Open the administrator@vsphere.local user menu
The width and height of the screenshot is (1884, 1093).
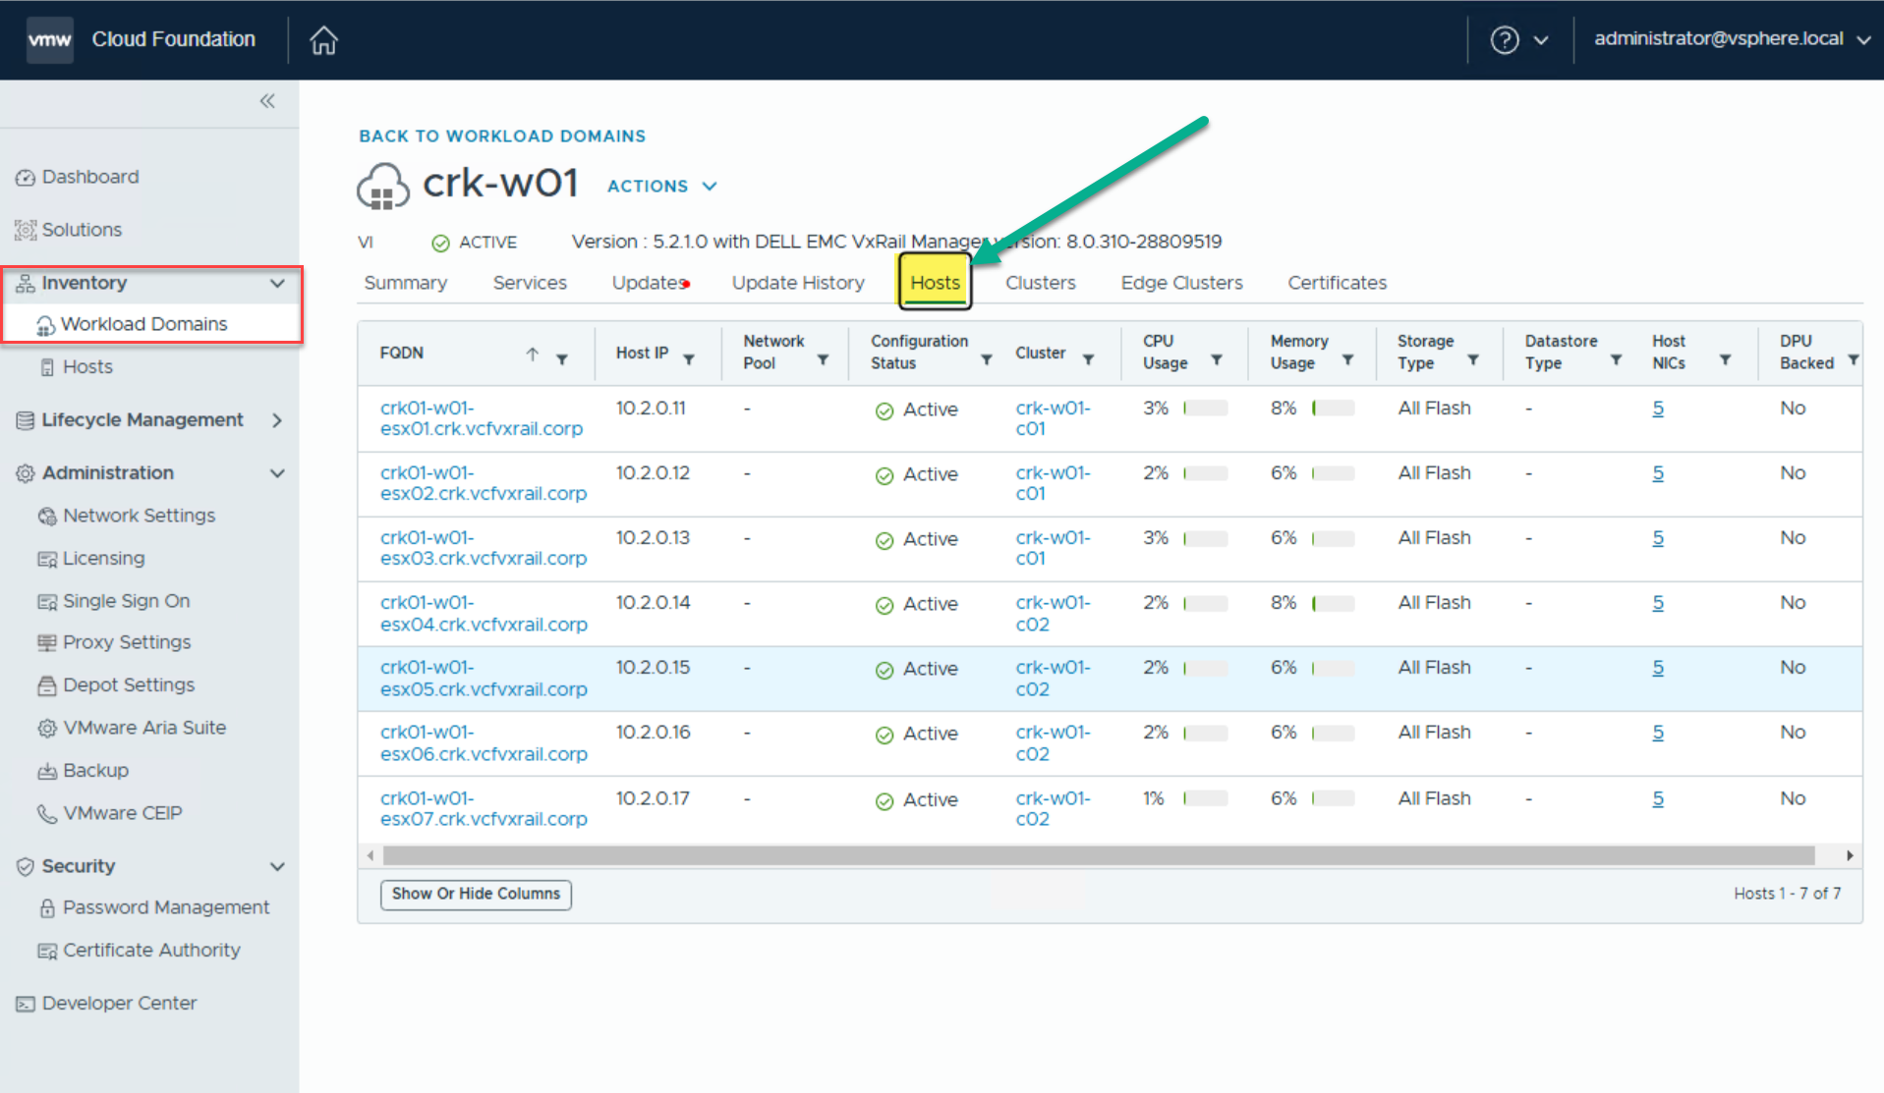1731,39
